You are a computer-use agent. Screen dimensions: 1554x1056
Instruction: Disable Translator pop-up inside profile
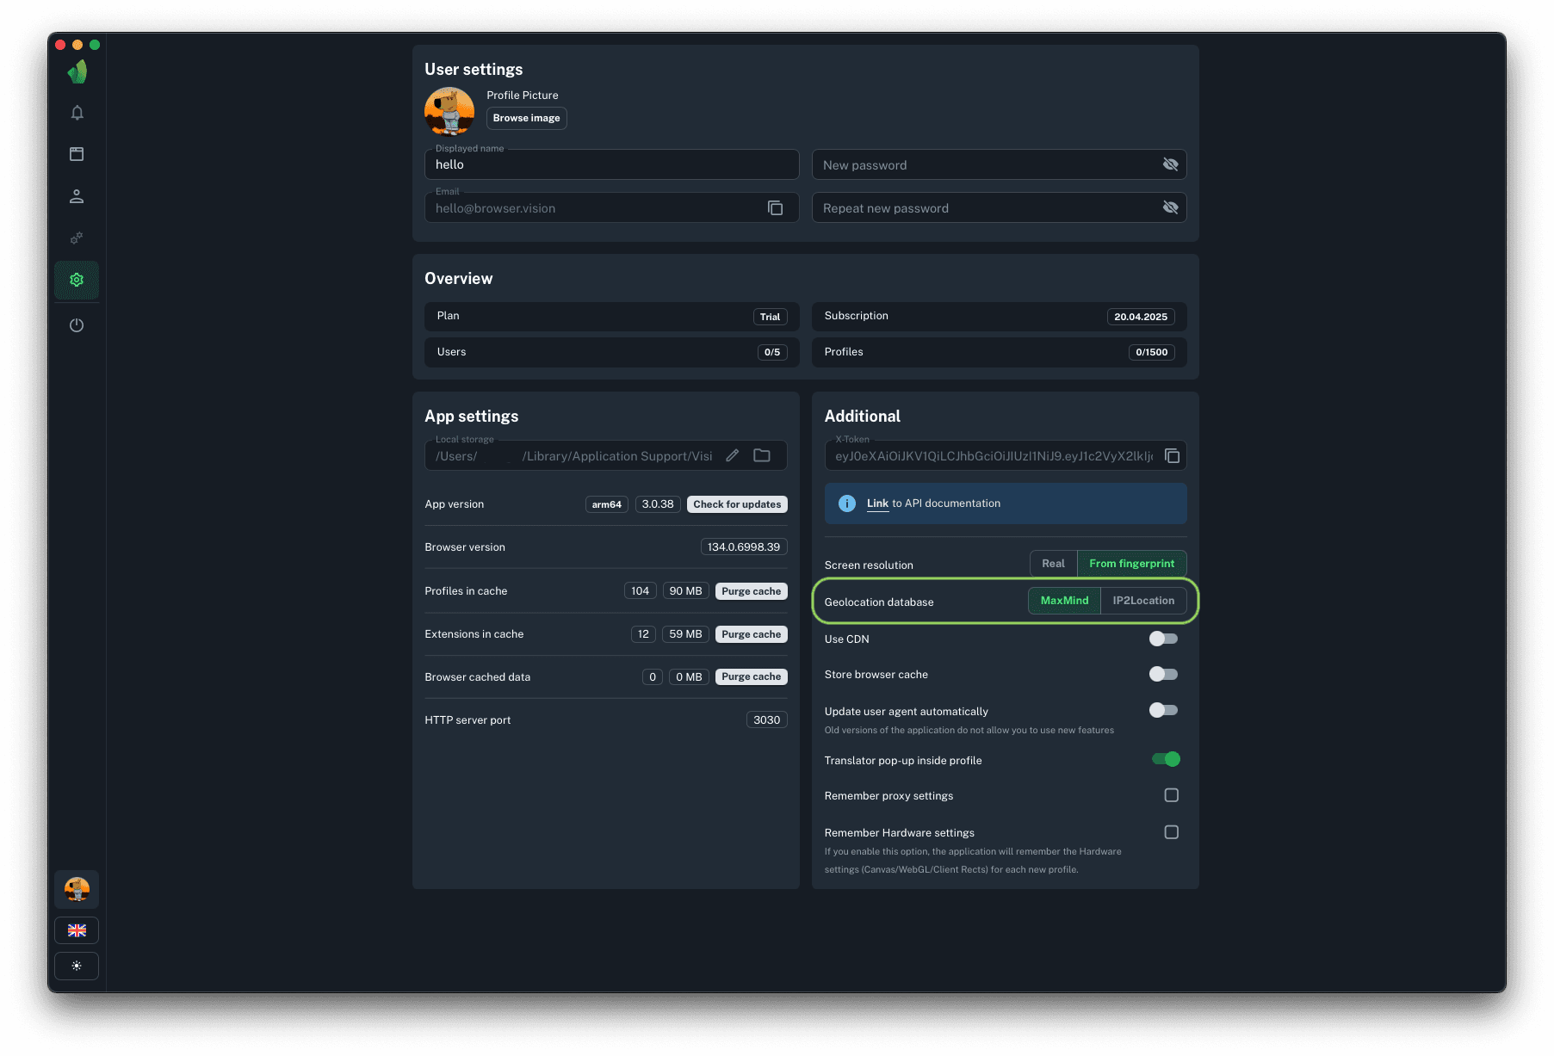click(1165, 759)
